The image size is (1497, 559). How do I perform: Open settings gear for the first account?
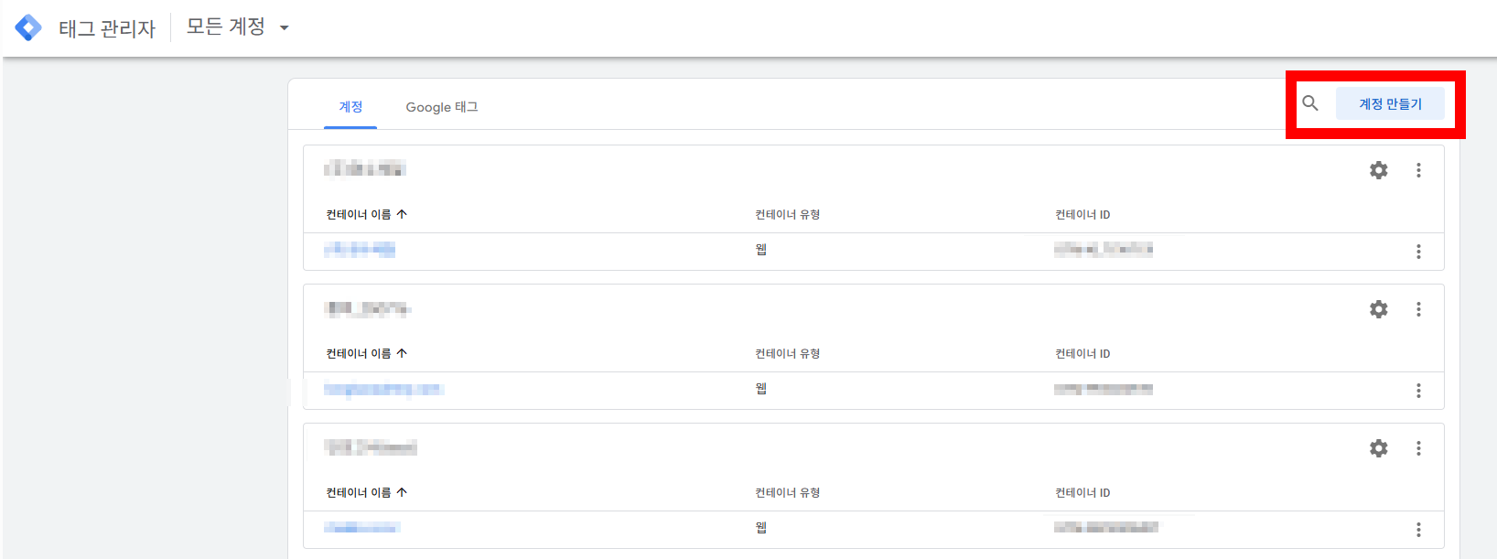[1379, 170]
